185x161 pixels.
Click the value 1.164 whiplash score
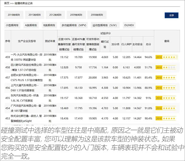(x=105, y=67)
